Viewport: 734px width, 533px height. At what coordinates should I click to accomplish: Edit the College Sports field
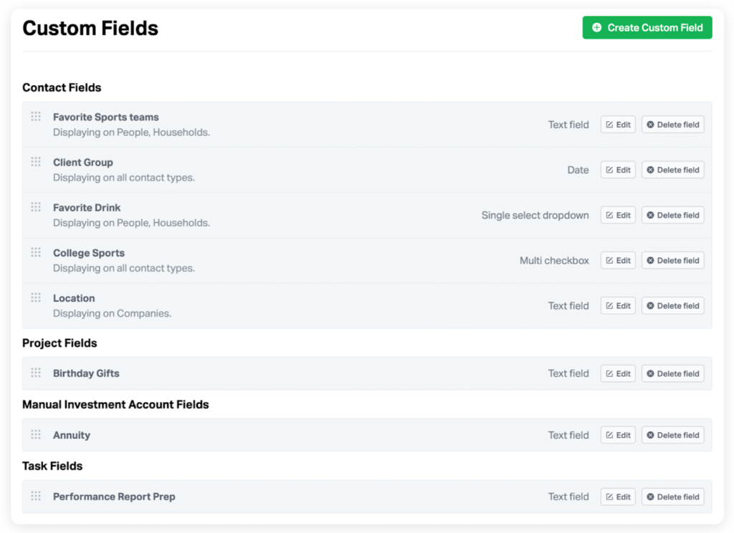(x=617, y=260)
